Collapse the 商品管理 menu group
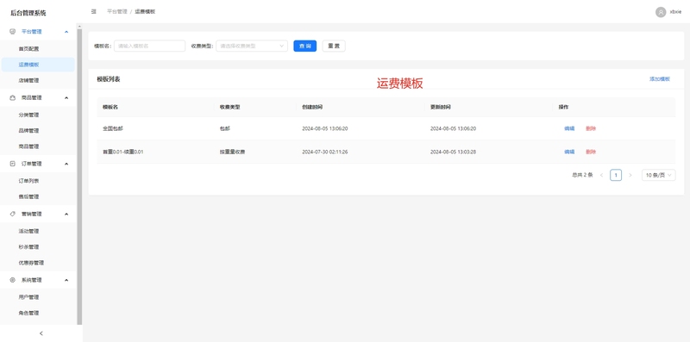 pyautogui.click(x=66, y=97)
